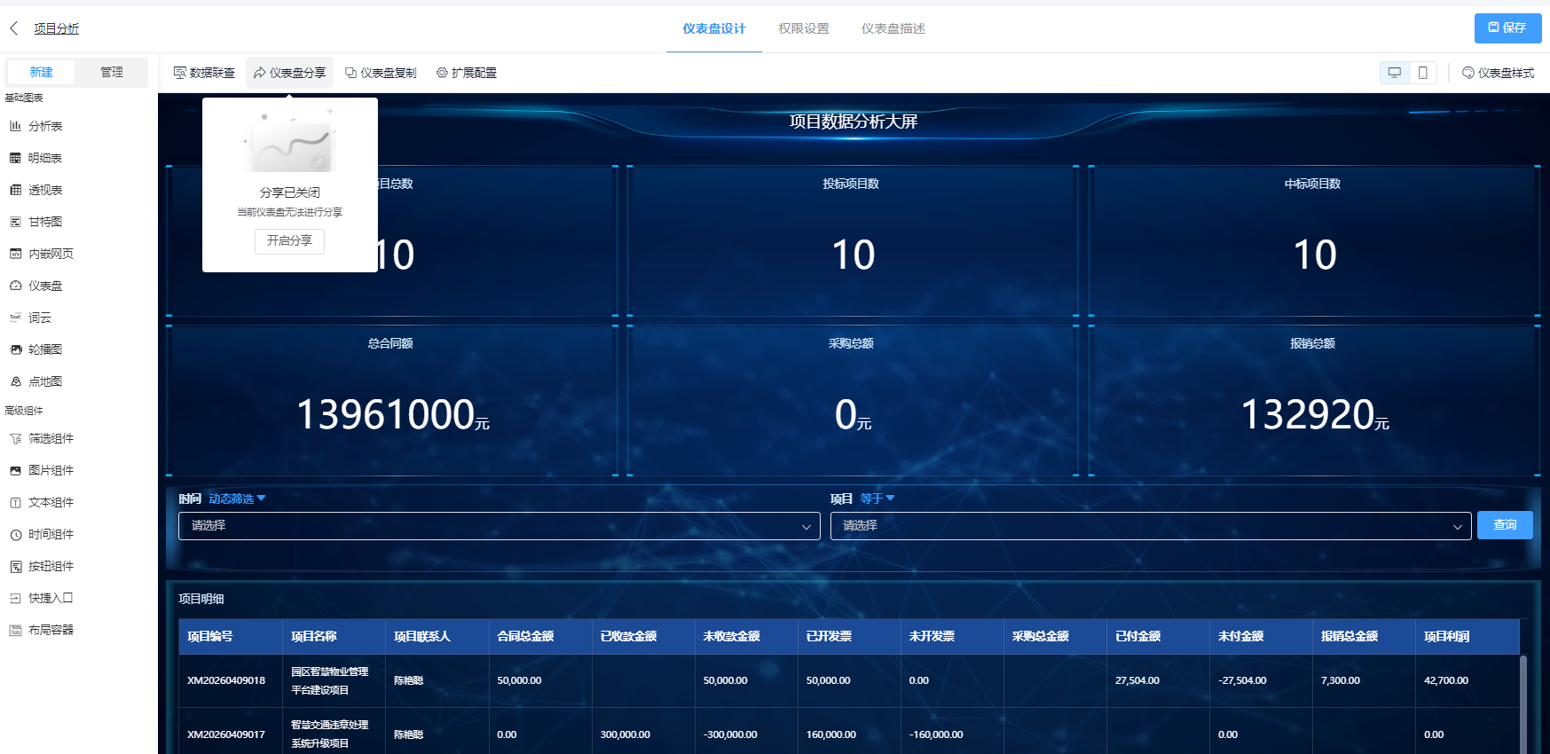Open the 项目 请选择 combo box
This screenshot has height=754, width=1550.
click(x=1151, y=526)
